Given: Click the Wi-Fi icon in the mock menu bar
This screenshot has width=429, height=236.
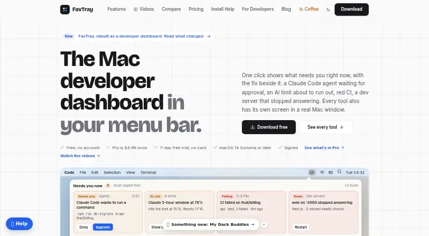Looking at the screenshot, I should (322, 172).
